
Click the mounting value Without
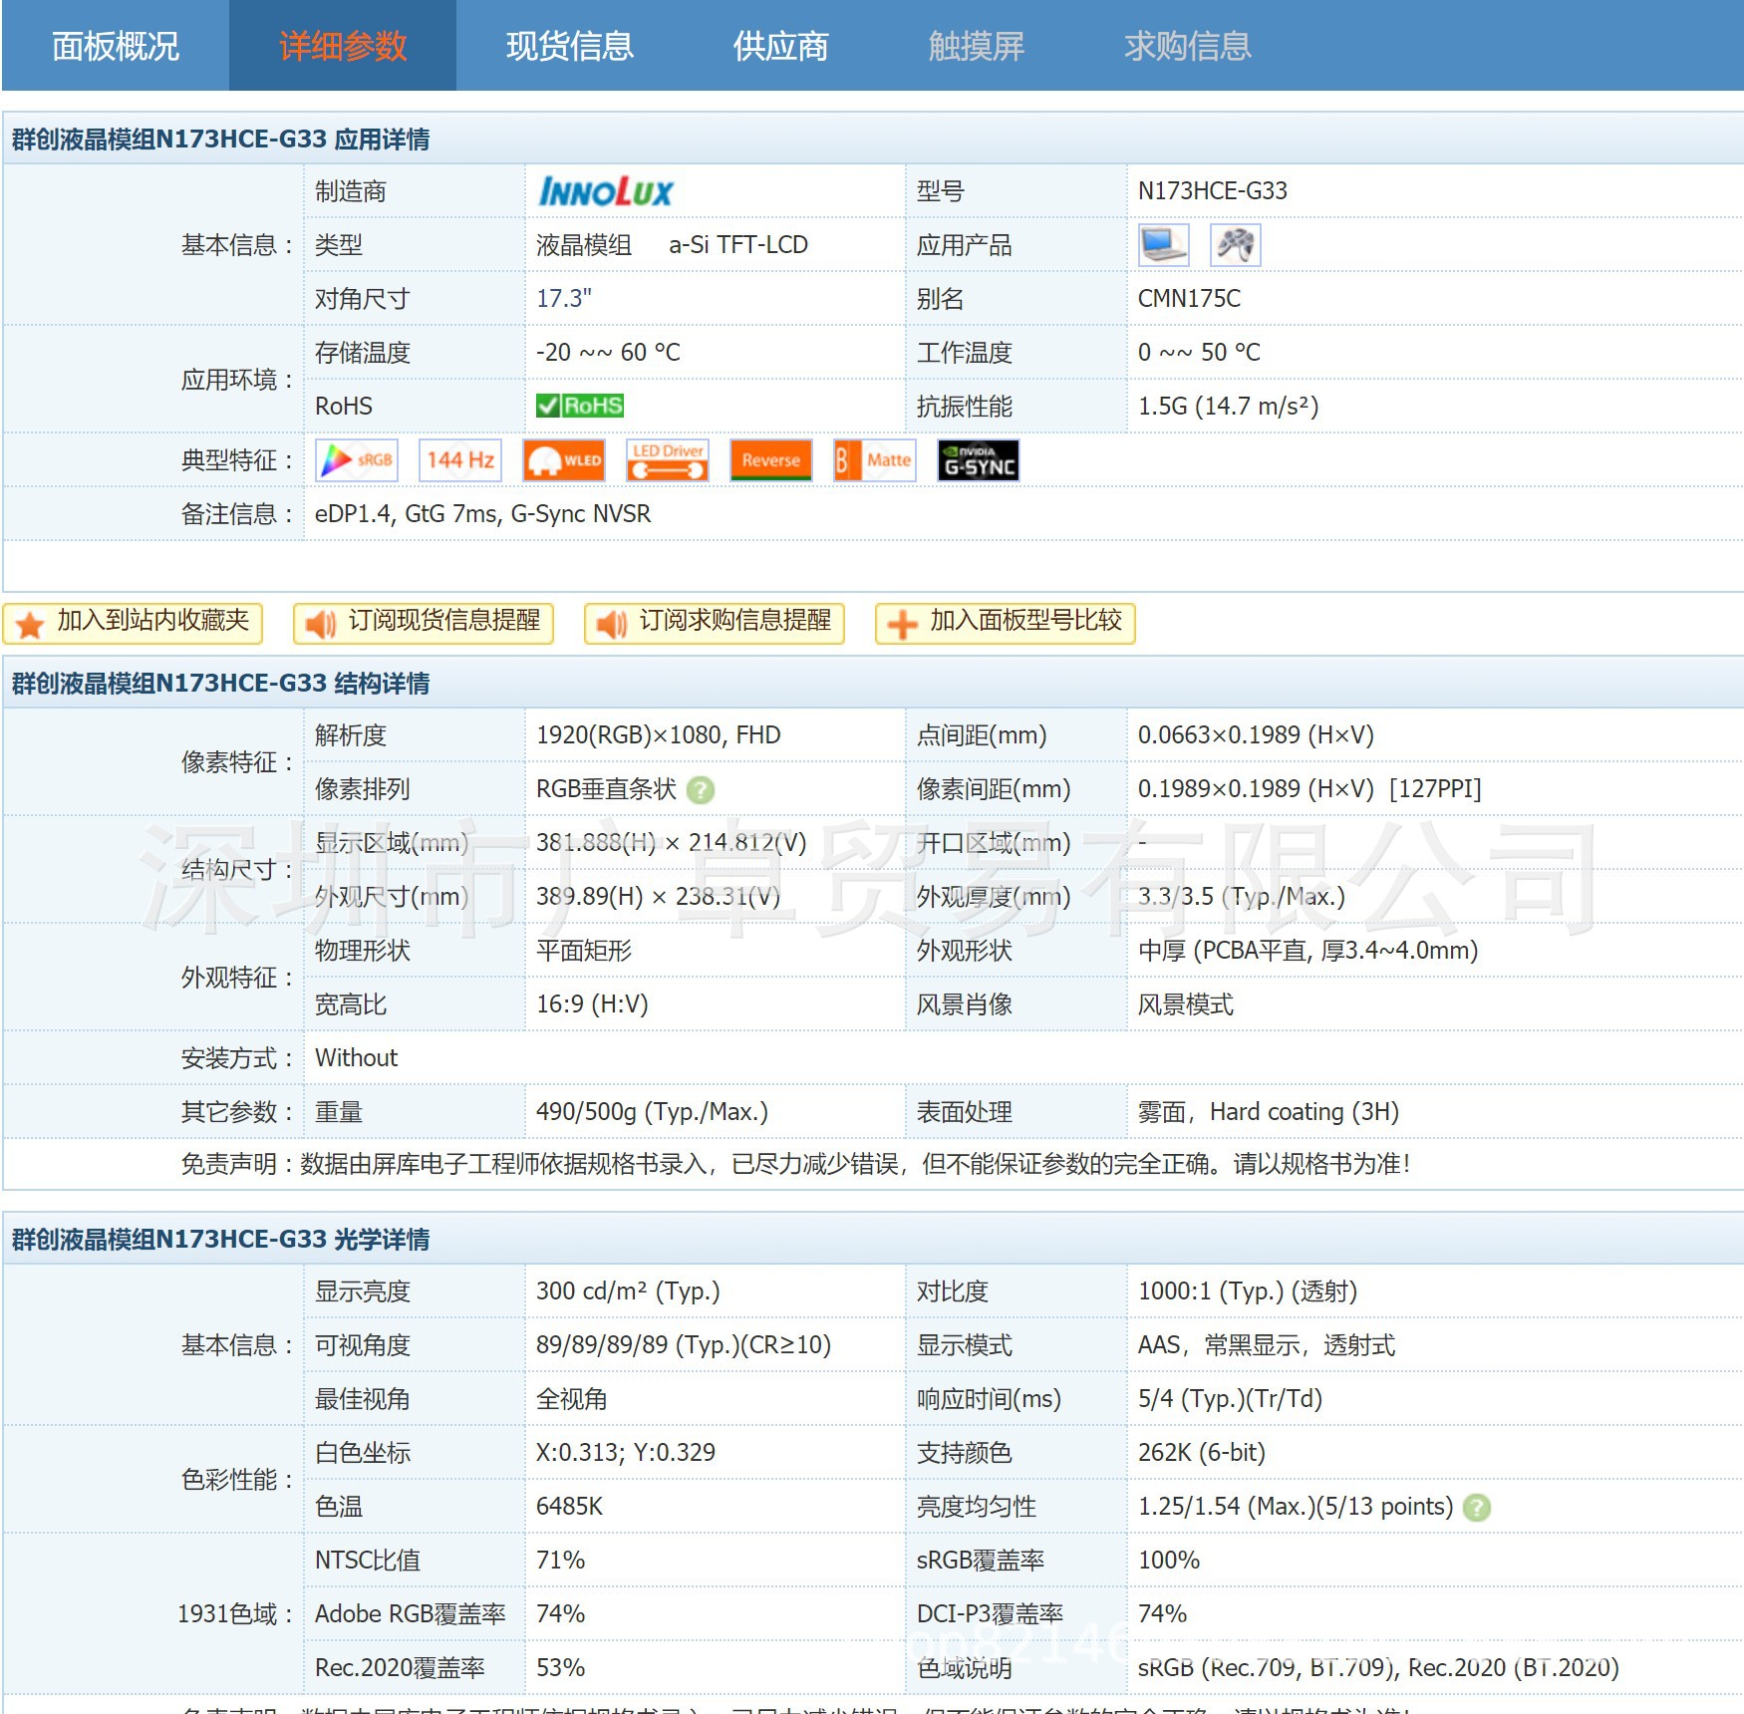click(x=357, y=1058)
